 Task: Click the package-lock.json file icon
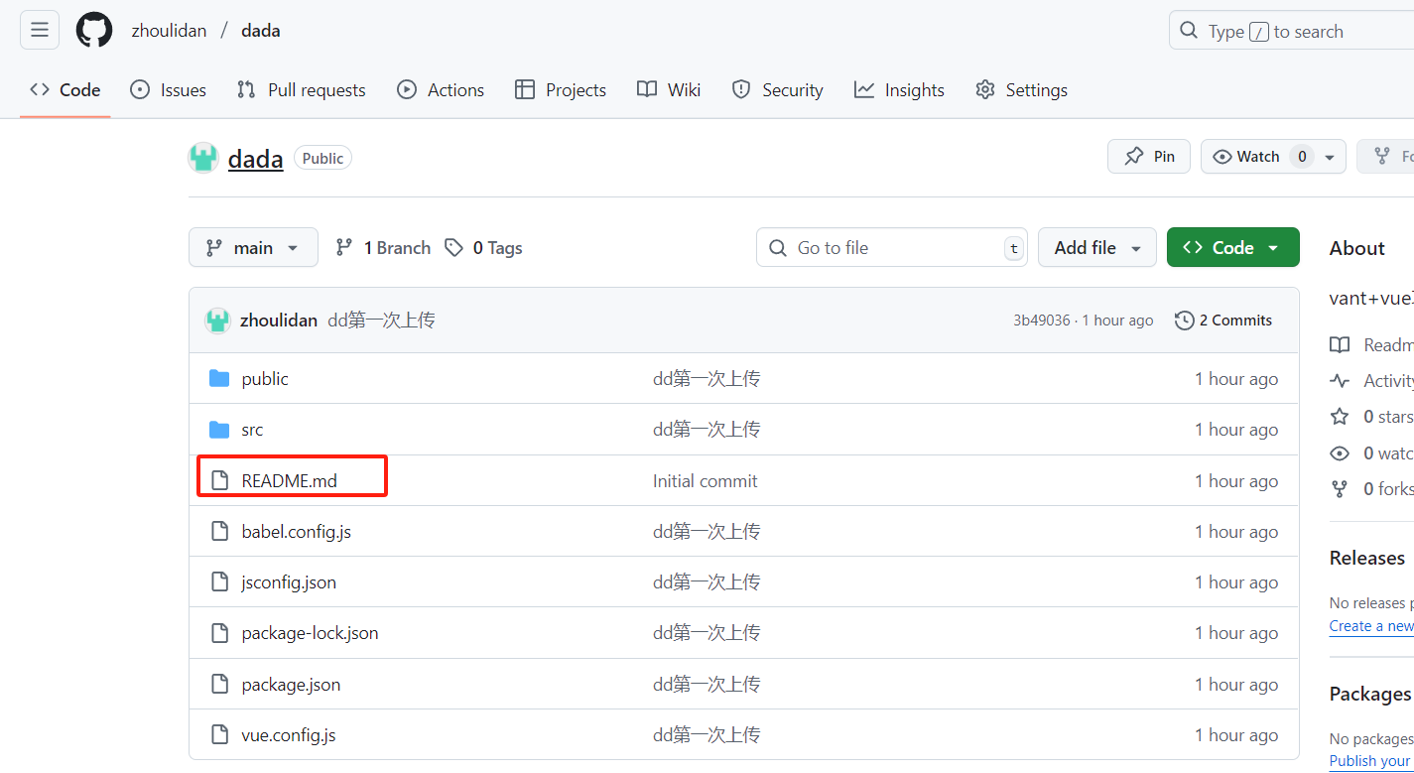click(x=219, y=632)
